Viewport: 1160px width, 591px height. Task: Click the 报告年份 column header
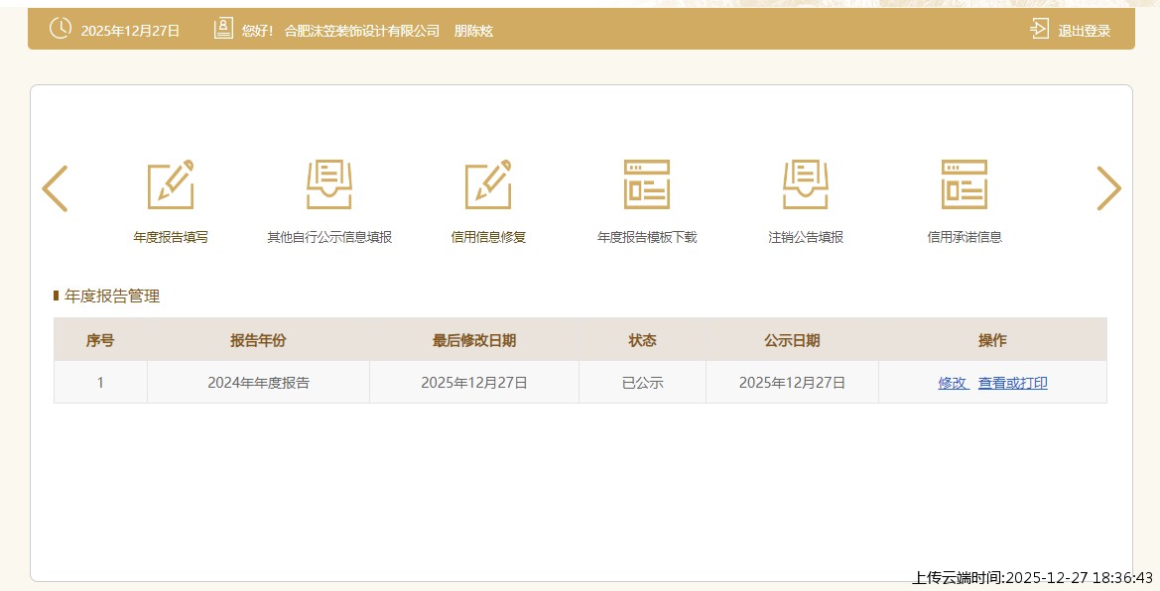pyautogui.click(x=258, y=340)
